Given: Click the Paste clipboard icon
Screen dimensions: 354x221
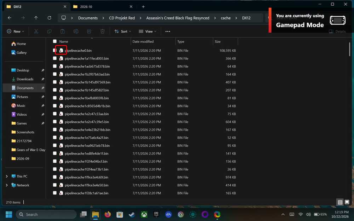Looking at the screenshot, I should tap(63, 31).
